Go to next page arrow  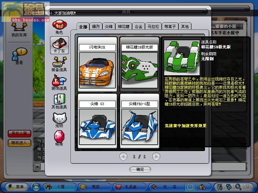point(156,157)
